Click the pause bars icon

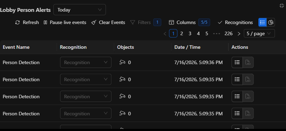point(45,23)
